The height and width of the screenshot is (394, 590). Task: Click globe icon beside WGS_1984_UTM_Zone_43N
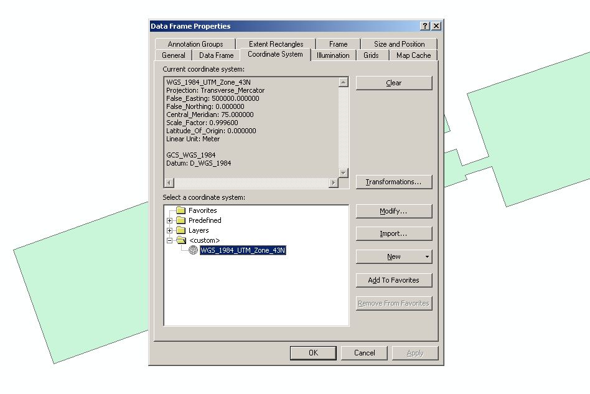click(193, 250)
